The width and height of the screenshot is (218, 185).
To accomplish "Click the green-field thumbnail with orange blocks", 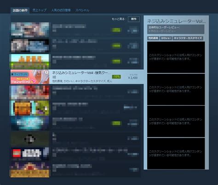I will (x=30, y=61).
